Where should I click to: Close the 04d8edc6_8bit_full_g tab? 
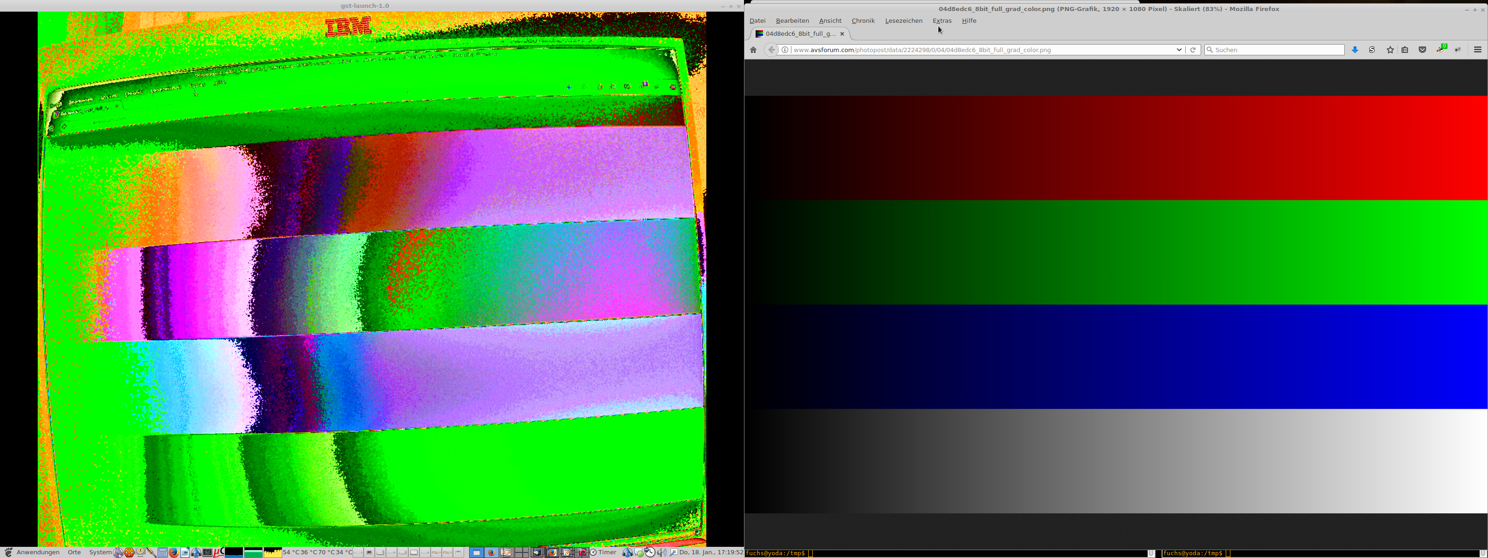pyautogui.click(x=842, y=34)
